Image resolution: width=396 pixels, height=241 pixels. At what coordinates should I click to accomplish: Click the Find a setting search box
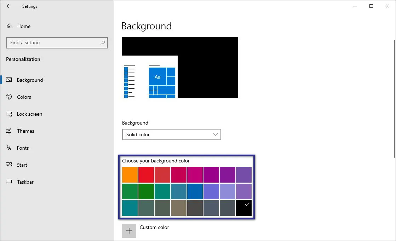(x=53, y=42)
